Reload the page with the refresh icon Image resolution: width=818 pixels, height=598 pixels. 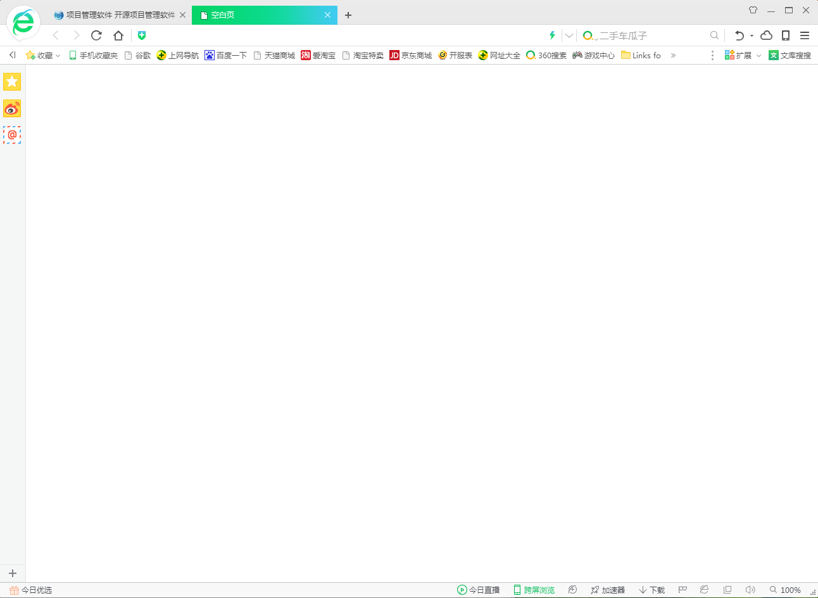96,35
